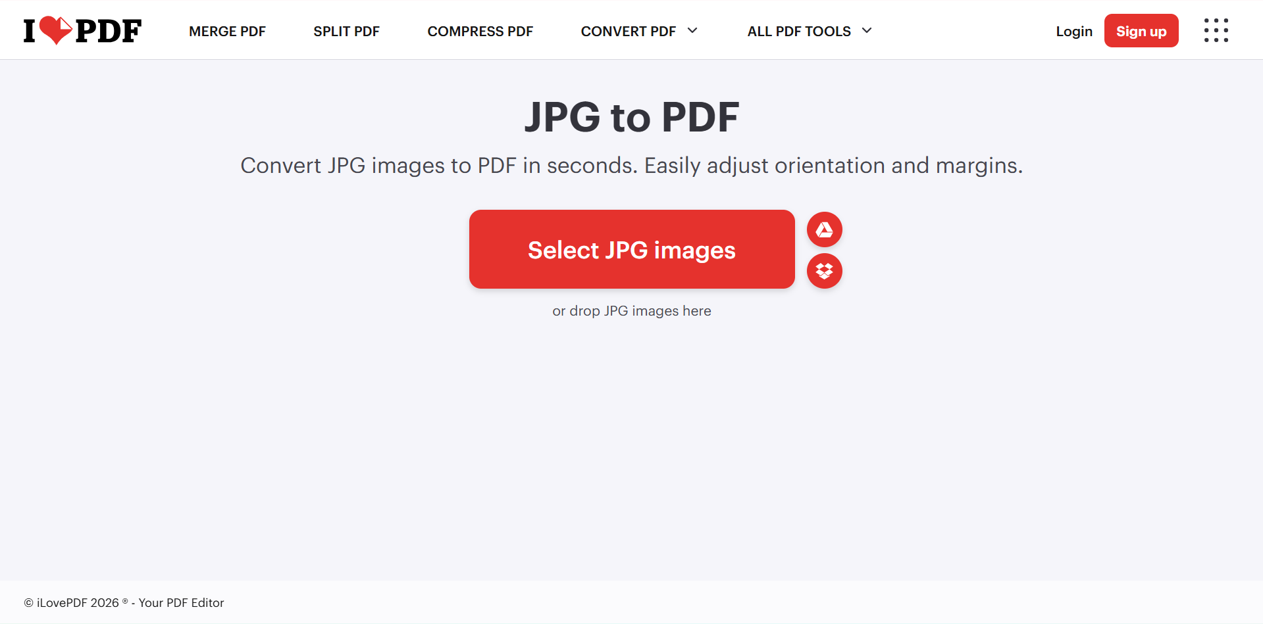The height and width of the screenshot is (624, 1263).
Task: Open Google Drive upload icon
Action: click(x=824, y=229)
